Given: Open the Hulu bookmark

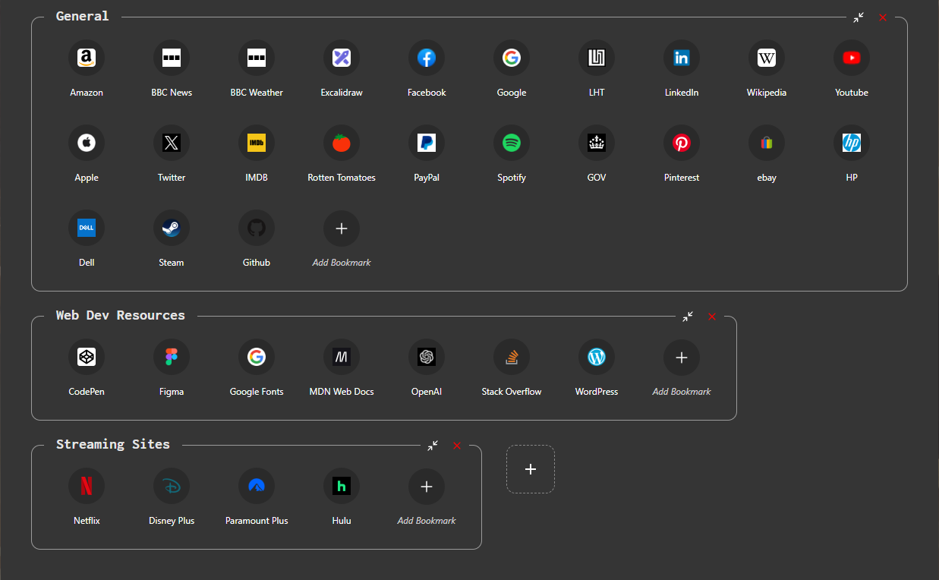Looking at the screenshot, I should click(x=342, y=485).
